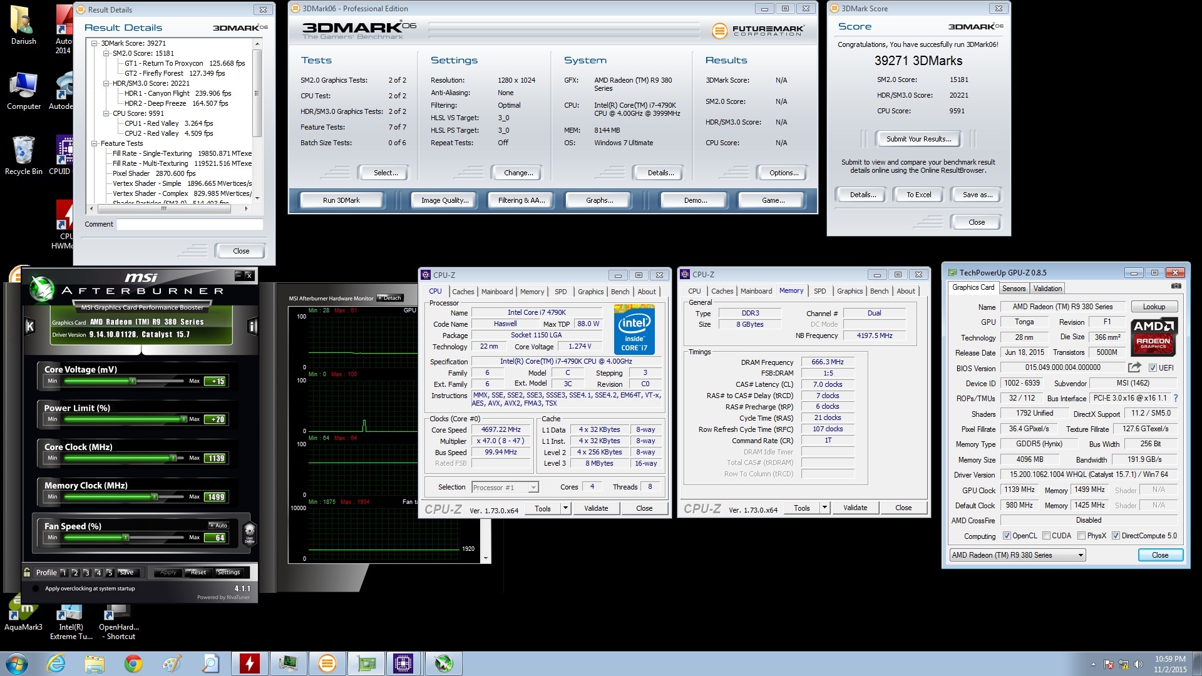Click the Lookup button in GPU-Z
The height and width of the screenshot is (676, 1202).
1154,307
